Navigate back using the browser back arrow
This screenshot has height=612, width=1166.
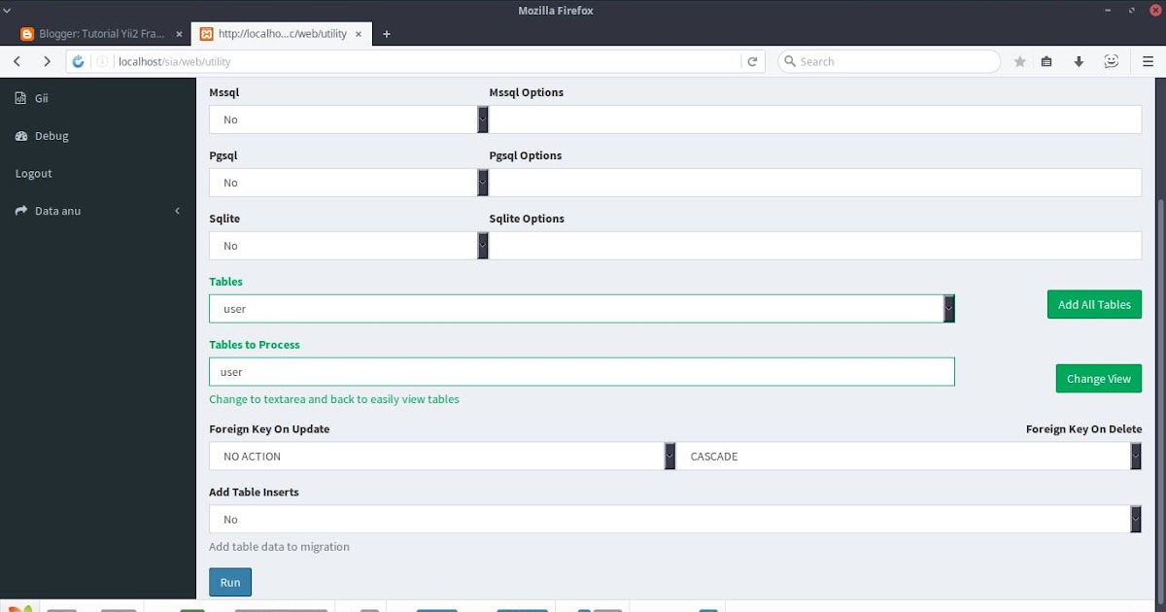(17, 60)
